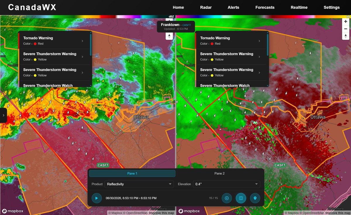The image size is (351, 215).
Task: Click Improve this map in left pane
Action: [x=161, y=213]
